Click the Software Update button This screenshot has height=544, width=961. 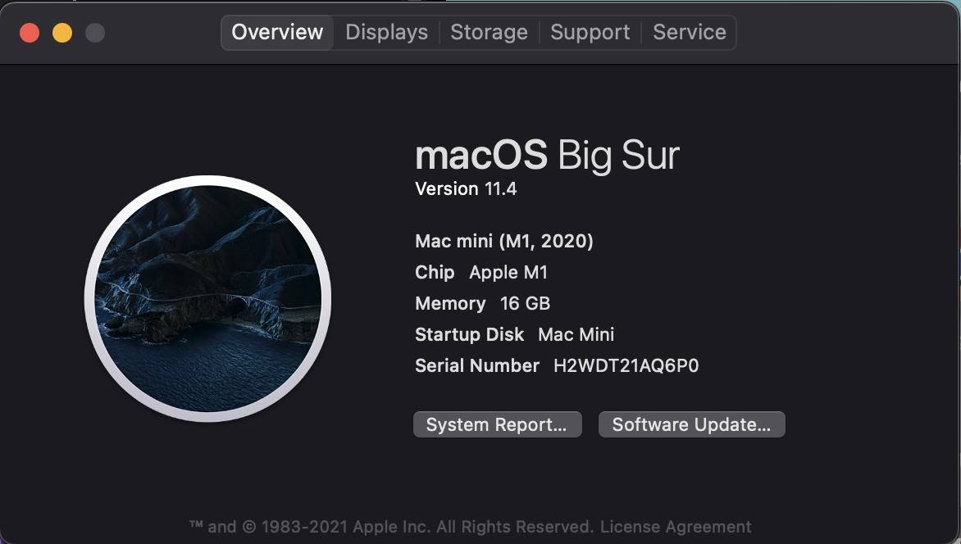(x=691, y=424)
